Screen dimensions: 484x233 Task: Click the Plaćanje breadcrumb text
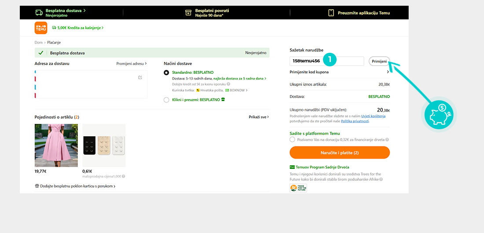(x=54, y=42)
